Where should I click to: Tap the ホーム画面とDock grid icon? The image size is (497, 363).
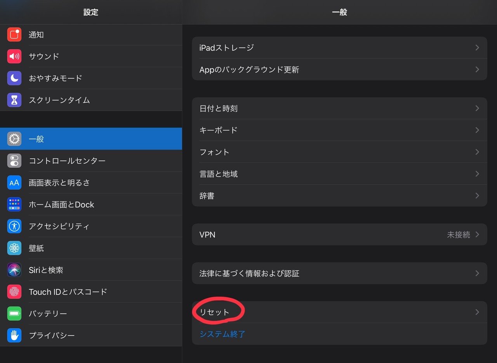(x=14, y=204)
